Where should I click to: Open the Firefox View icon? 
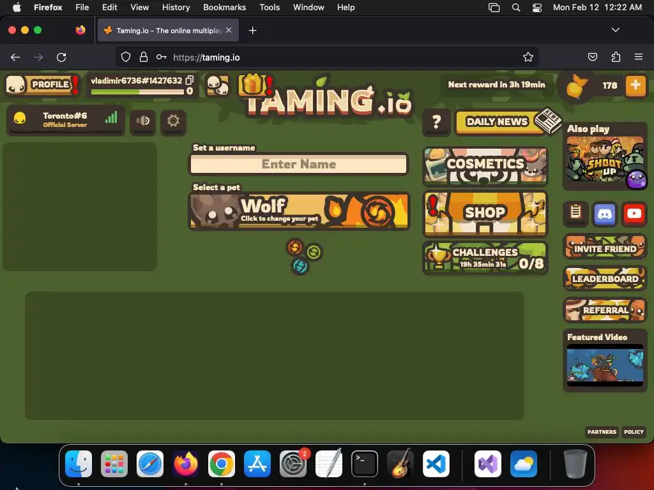(80, 30)
